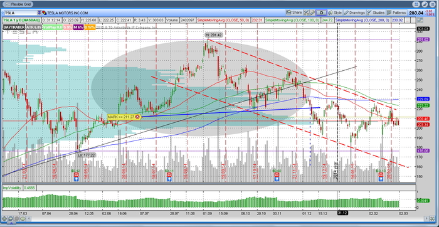Click the TSLA symbol input field

[x=21, y=13]
